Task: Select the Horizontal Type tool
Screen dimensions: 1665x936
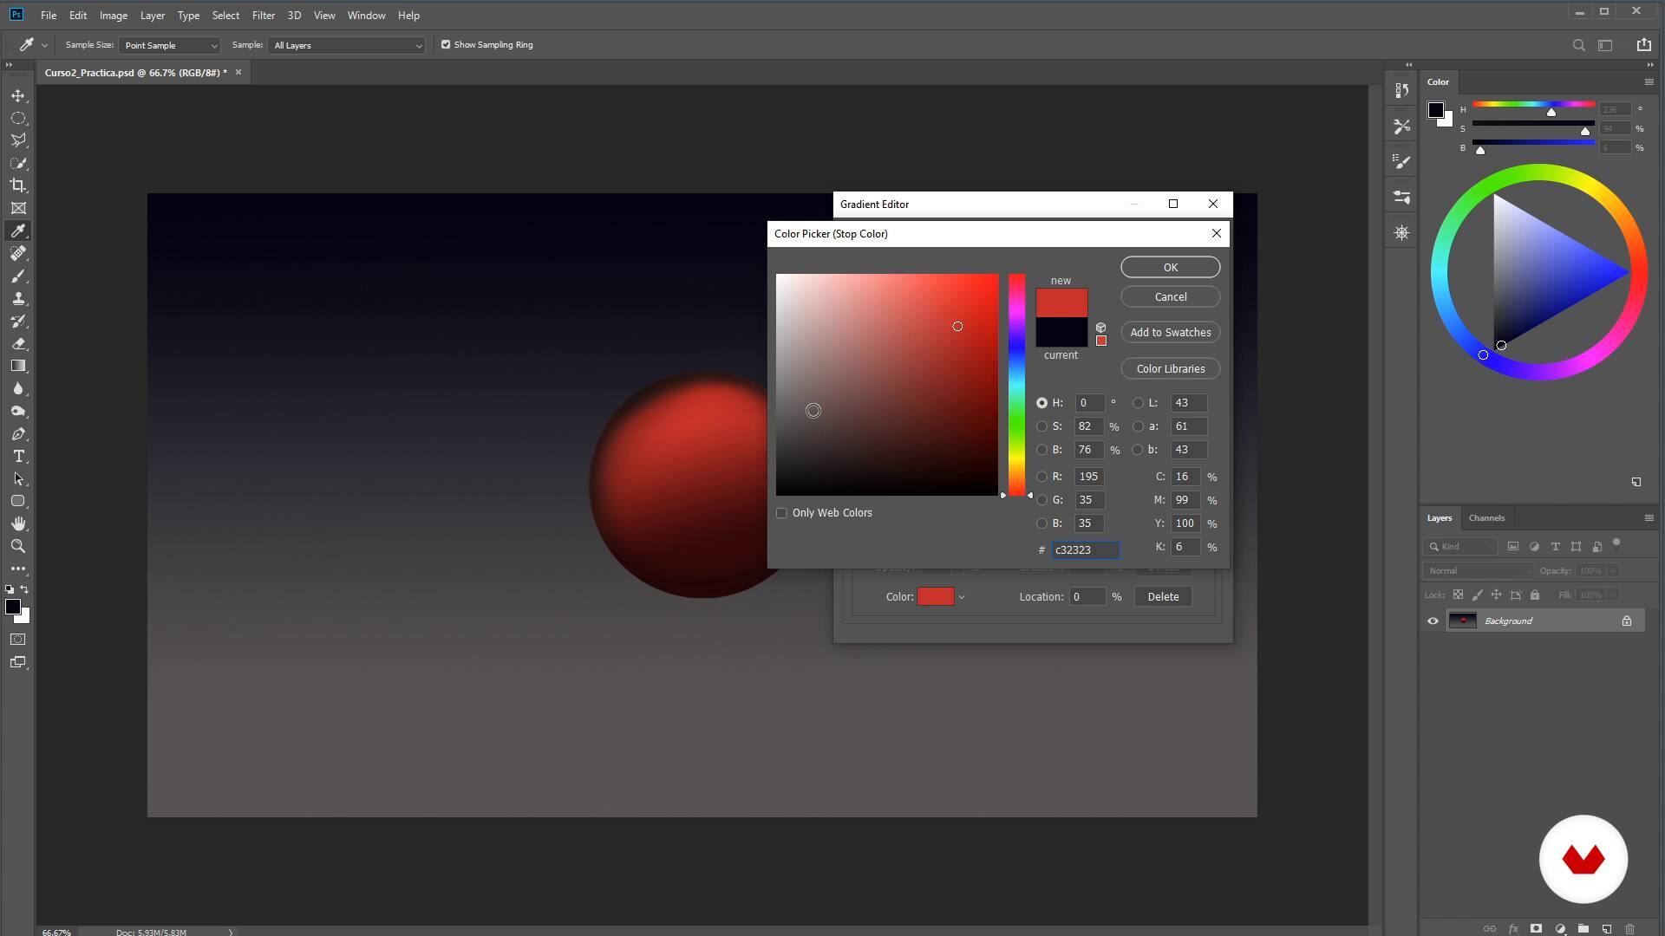Action: point(18,456)
